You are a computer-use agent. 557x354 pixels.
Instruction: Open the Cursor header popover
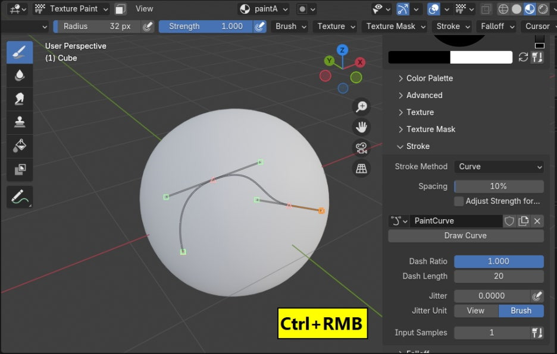coord(538,26)
